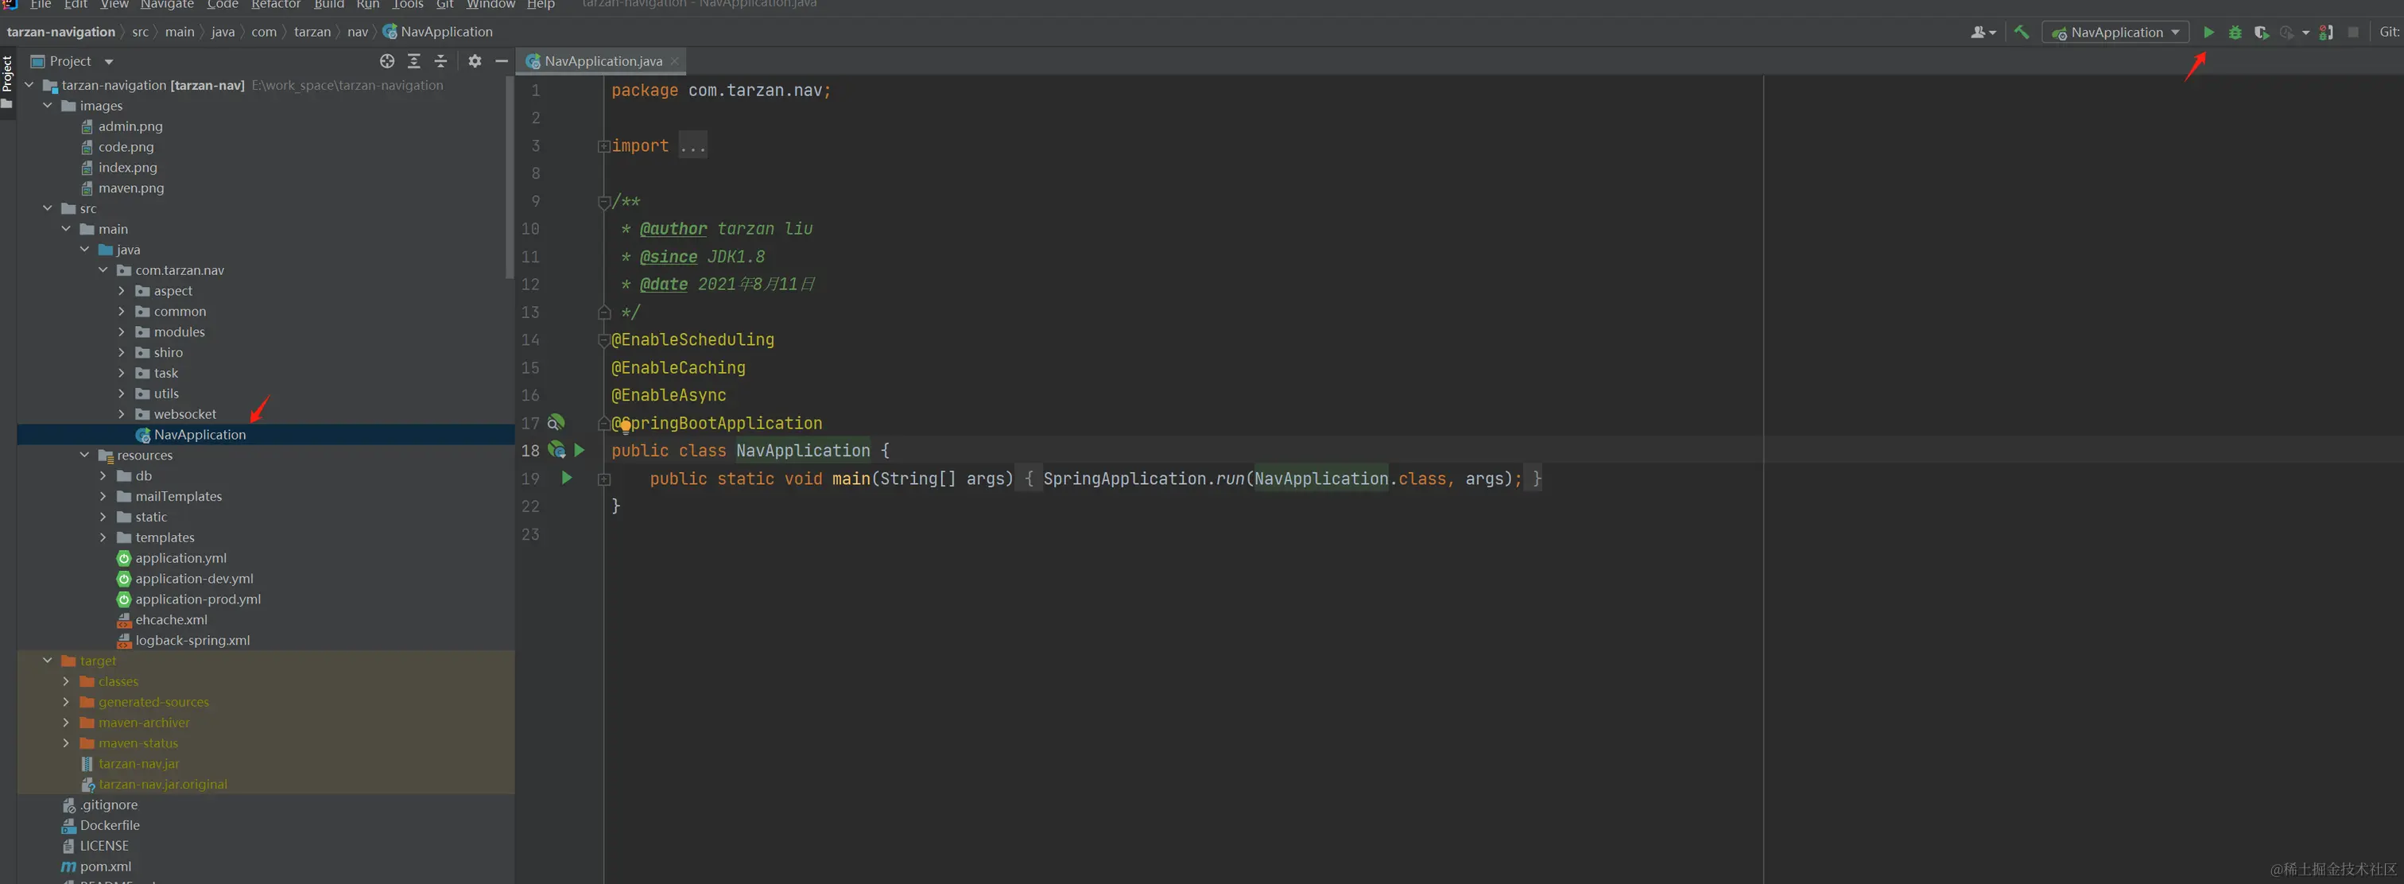Open the Refactor menu
This screenshot has height=884, width=2404.
click(275, 5)
